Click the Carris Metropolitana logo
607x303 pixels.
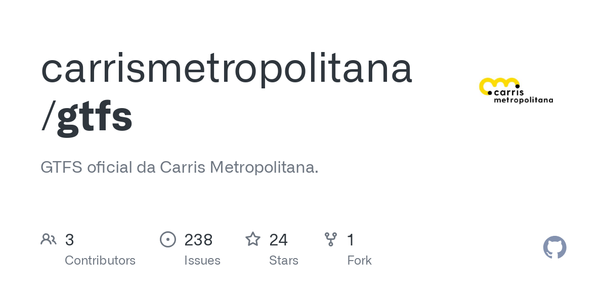pos(516,90)
